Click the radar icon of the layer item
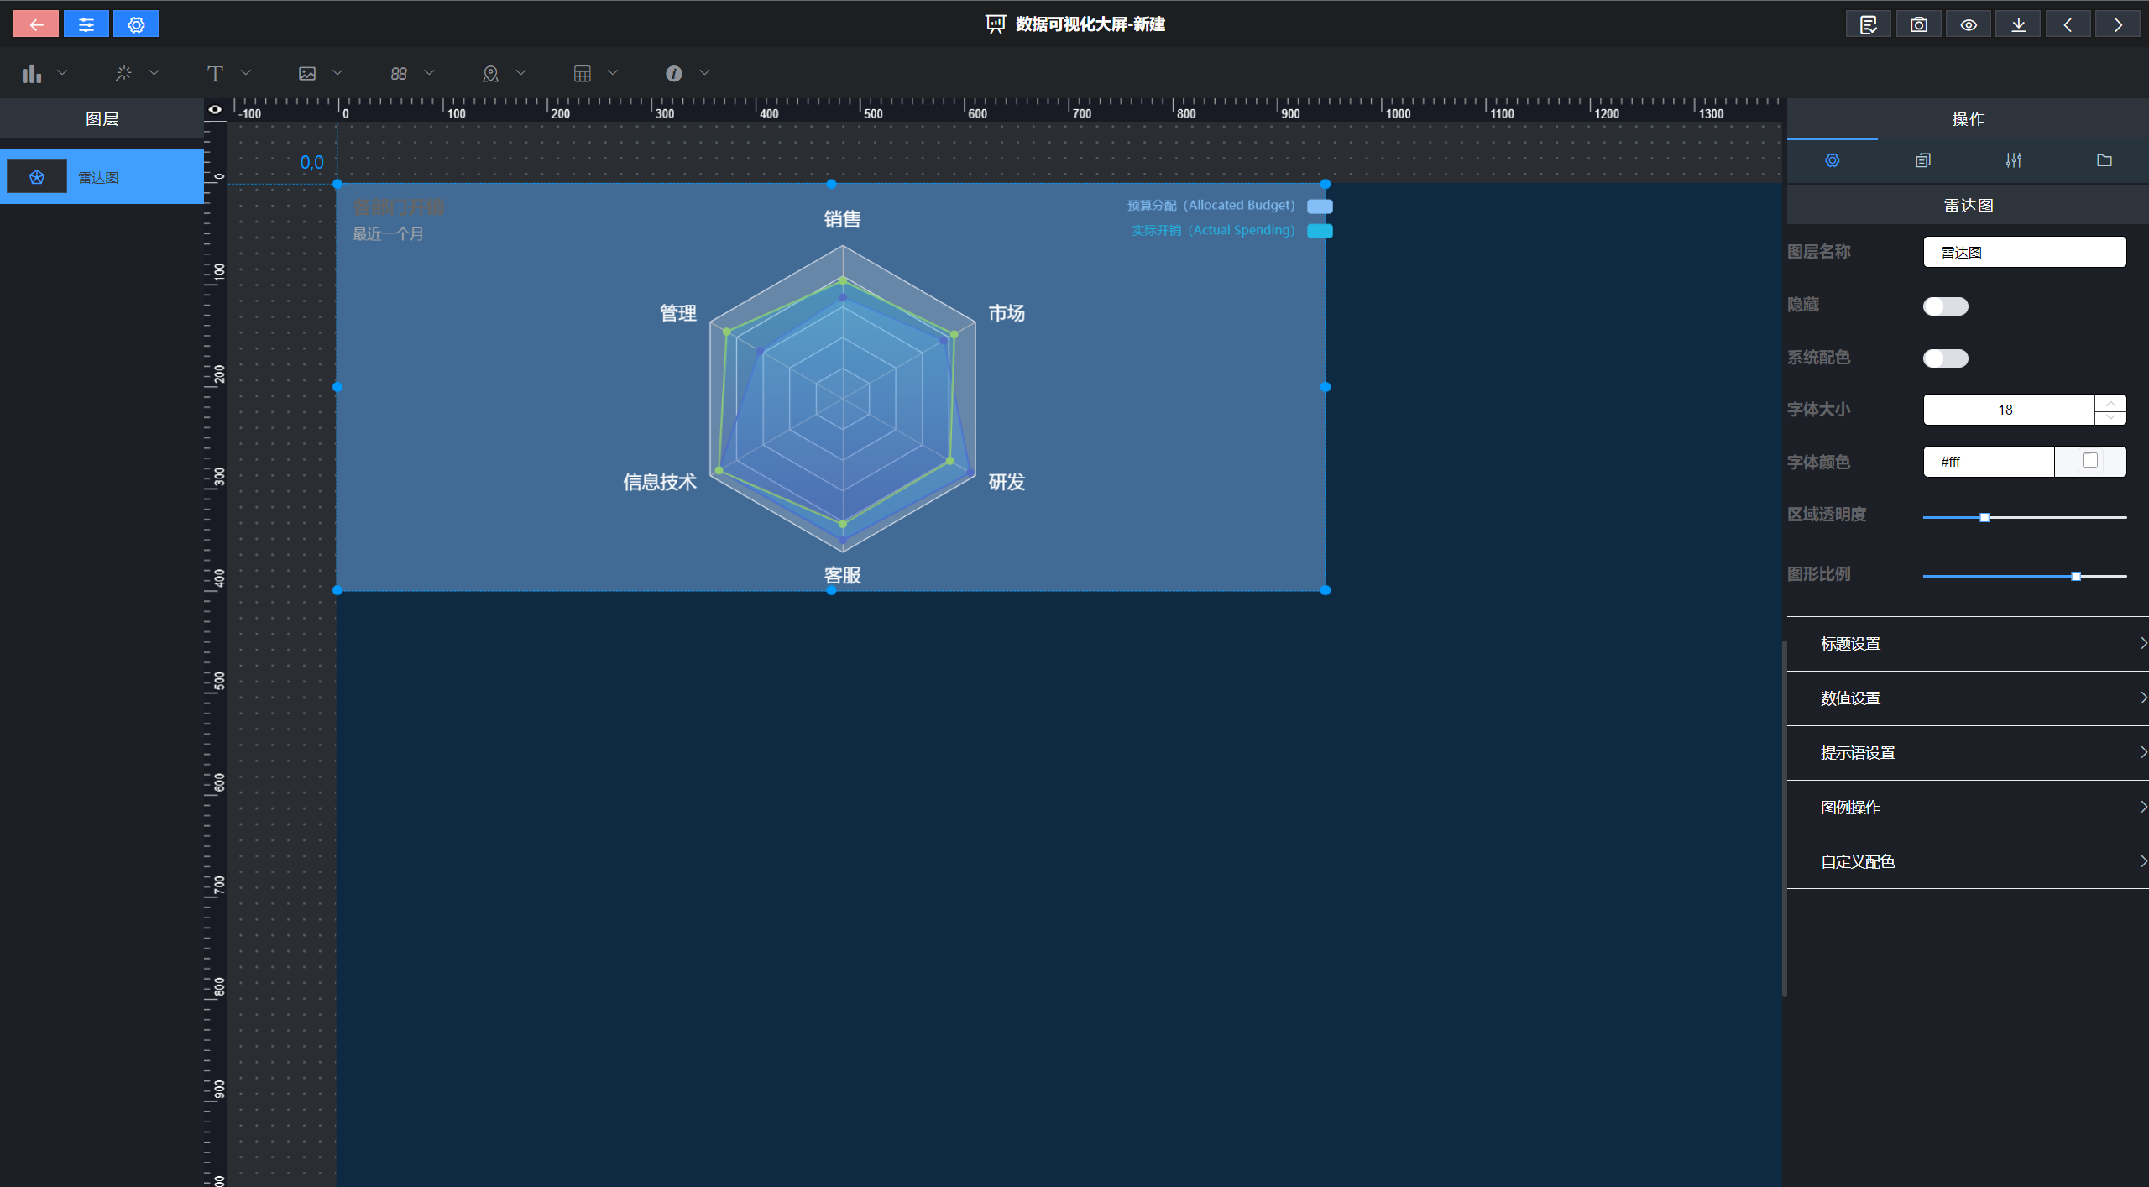The width and height of the screenshot is (2149, 1187). click(x=37, y=177)
